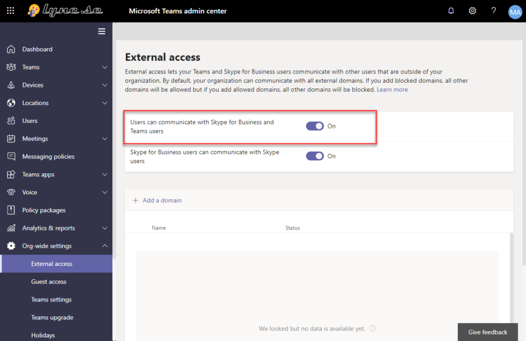The width and height of the screenshot is (526, 341).
Task: Open the MA account avatar
Action: [515, 12]
